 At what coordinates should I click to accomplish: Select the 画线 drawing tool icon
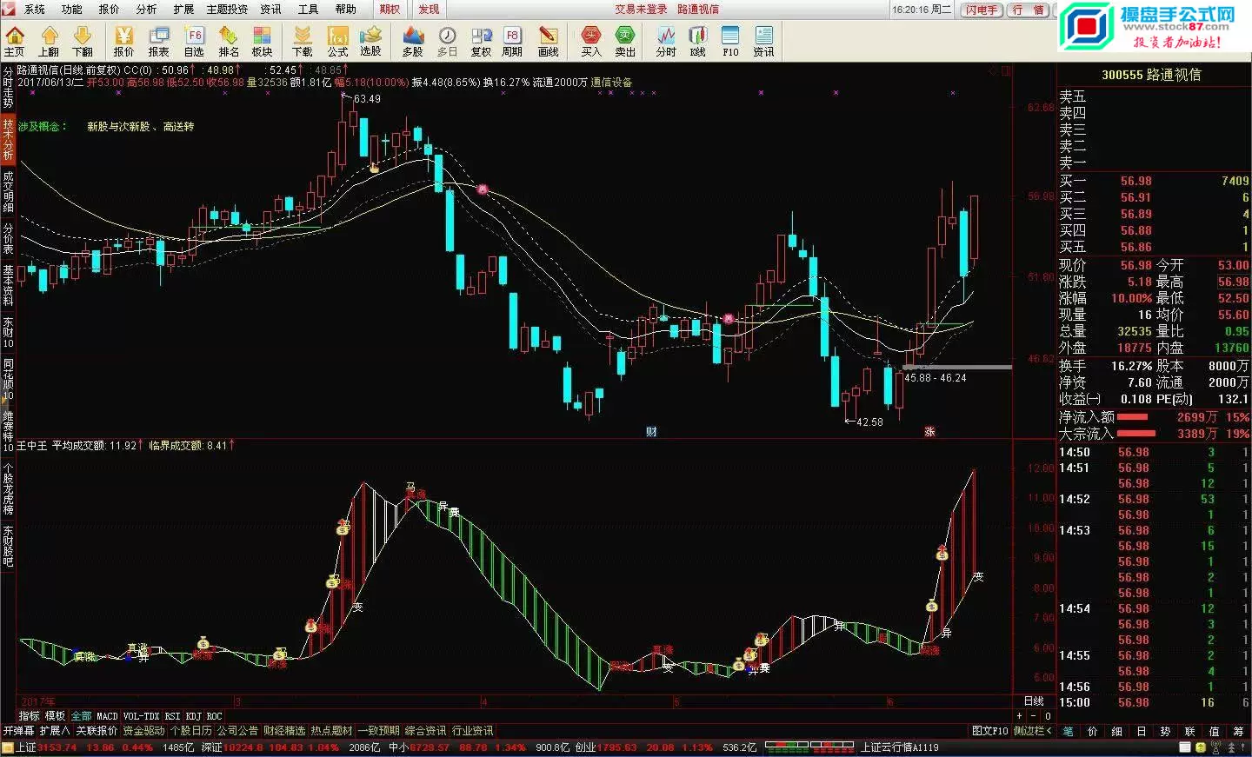(x=548, y=41)
